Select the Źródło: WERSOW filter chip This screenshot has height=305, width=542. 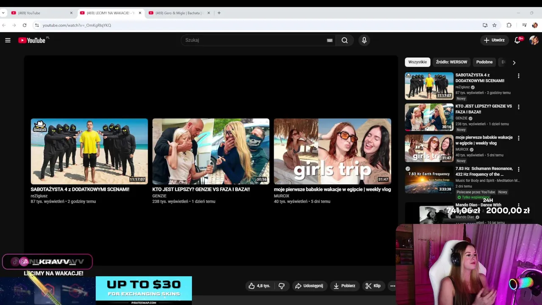[x=451, y=62]
